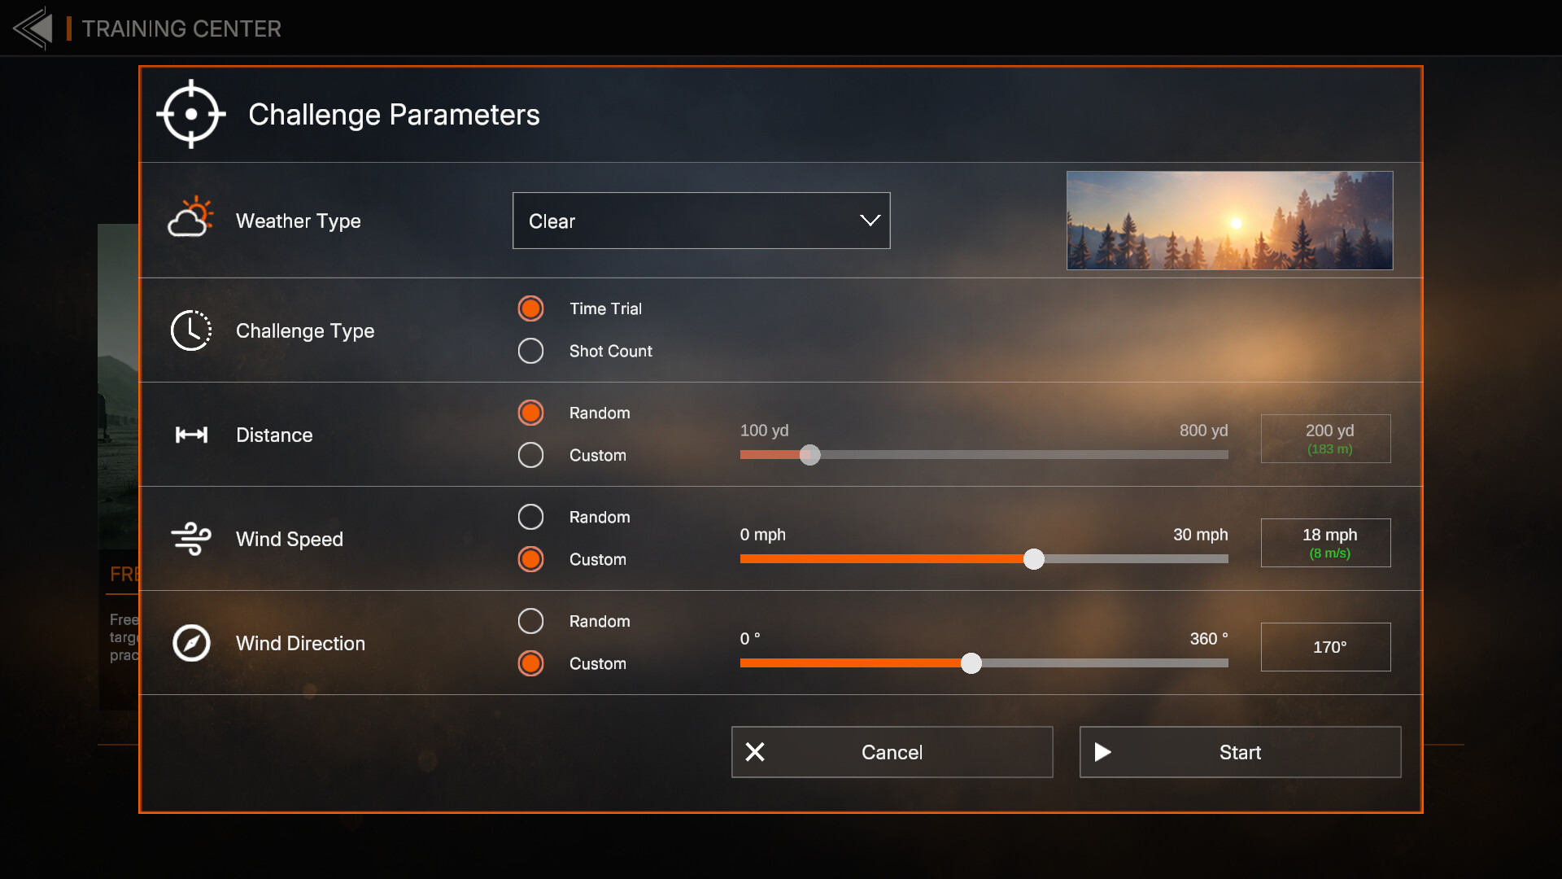
Task: Click the Weather Type label
Action: 298,221
